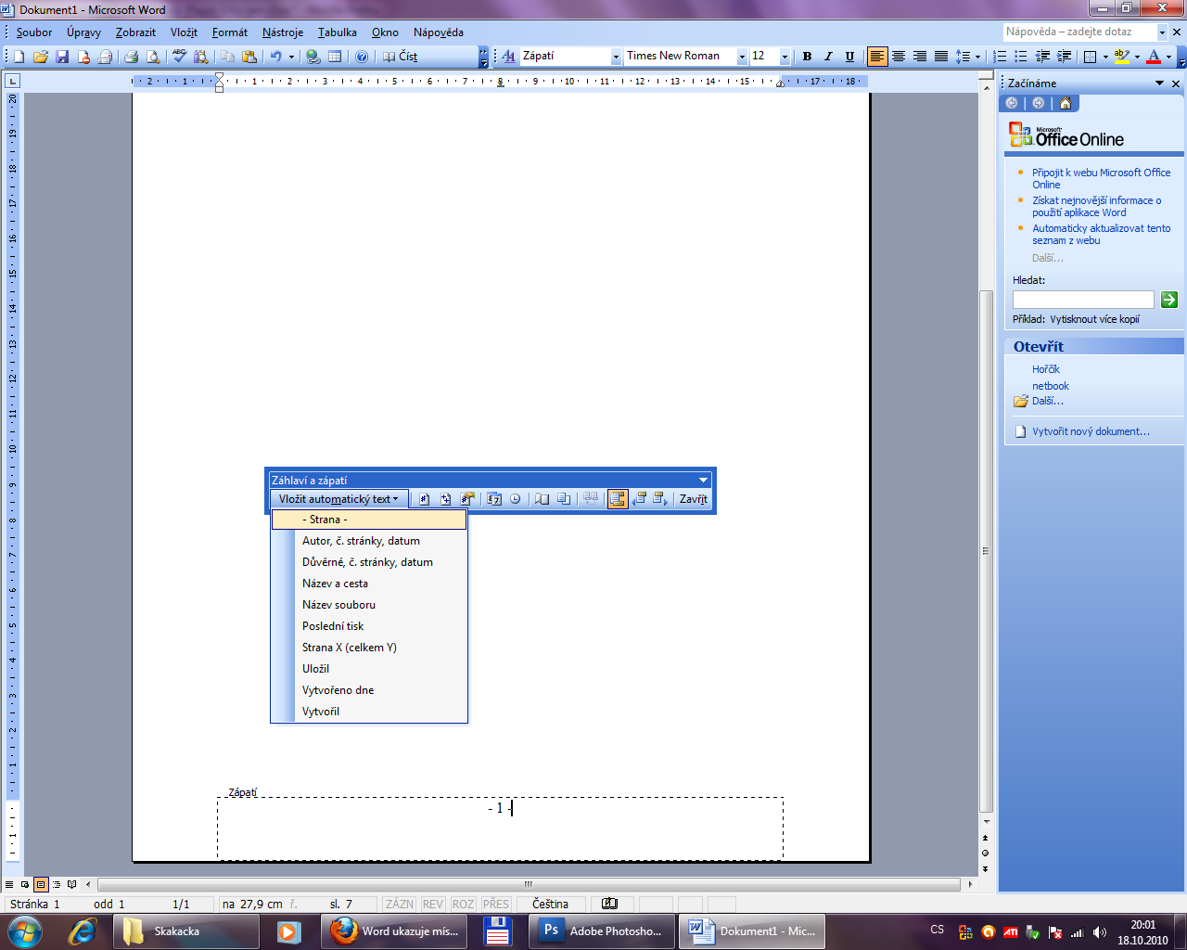1187x950 pixels.
Task: Click 'Připojit k webu Microsoft Office Online' link
Action: click(x=1102, y=178)
